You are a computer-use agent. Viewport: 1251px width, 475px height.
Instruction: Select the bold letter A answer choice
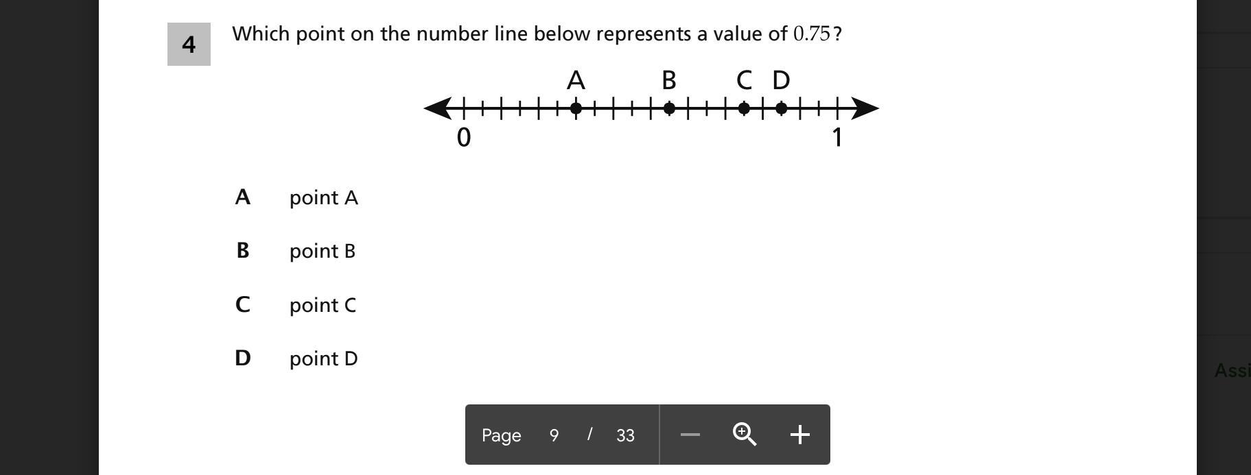pos(242,197)
